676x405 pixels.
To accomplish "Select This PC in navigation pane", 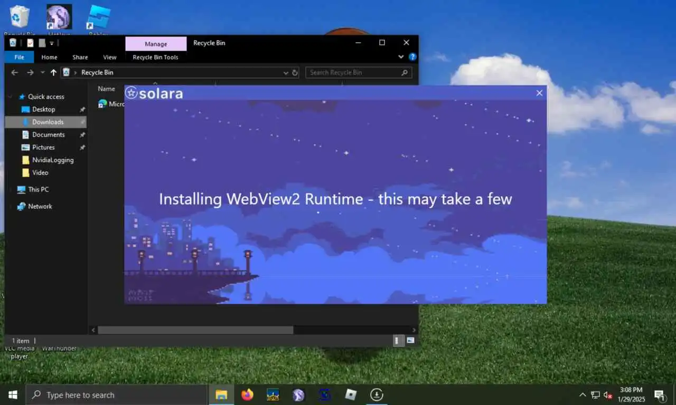I will (x=38, y=190).
